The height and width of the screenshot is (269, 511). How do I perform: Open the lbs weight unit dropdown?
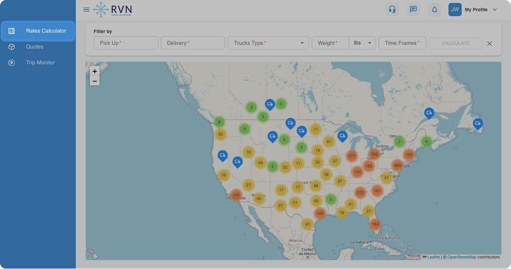tap(362, 43)
